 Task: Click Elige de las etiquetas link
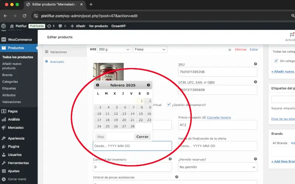[283, 119]
